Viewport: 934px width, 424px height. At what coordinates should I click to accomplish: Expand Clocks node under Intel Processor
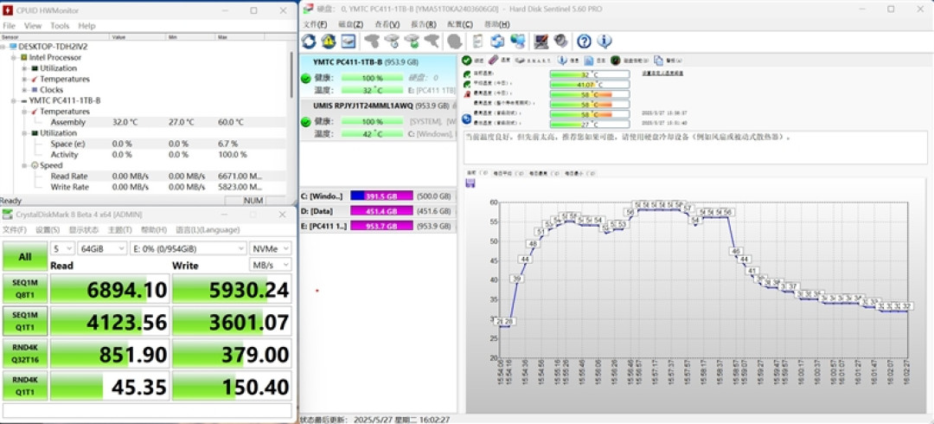tap(24, 89)
